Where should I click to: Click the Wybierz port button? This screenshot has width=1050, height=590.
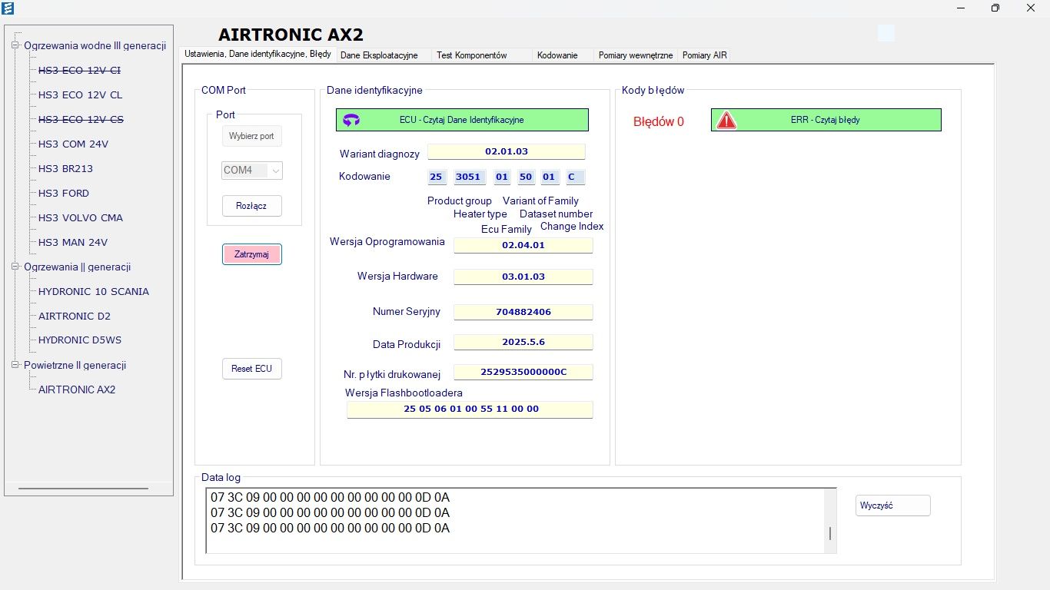[251, 136]
